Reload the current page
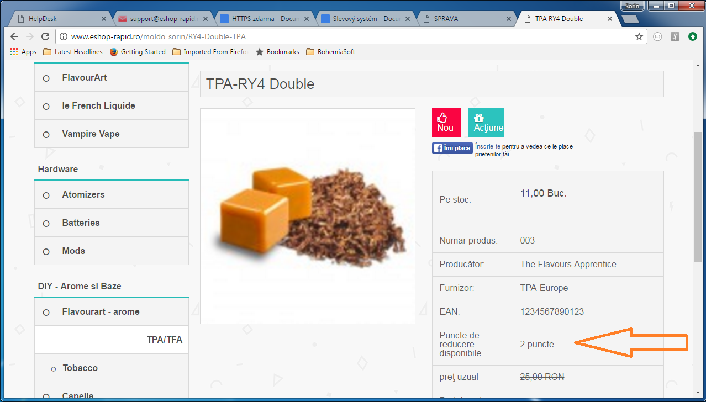Viewport: 706px width, 402px height. click(x=45, y=36)
